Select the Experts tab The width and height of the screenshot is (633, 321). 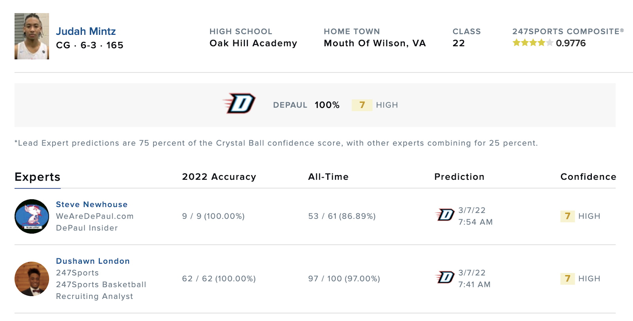pos(38,177)
